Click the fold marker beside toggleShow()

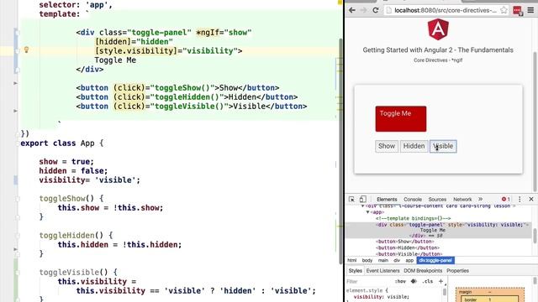[x=18, y=199]
